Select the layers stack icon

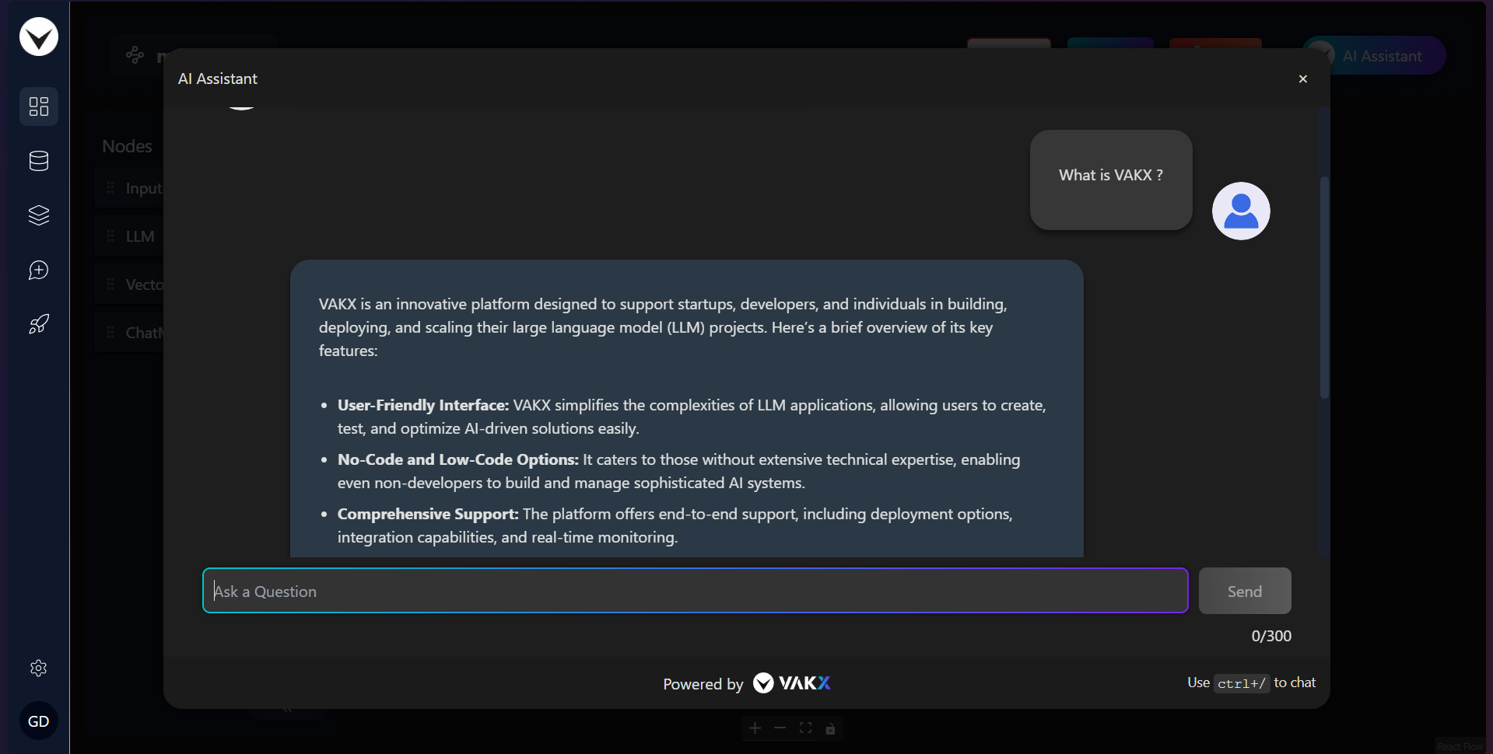39,215
